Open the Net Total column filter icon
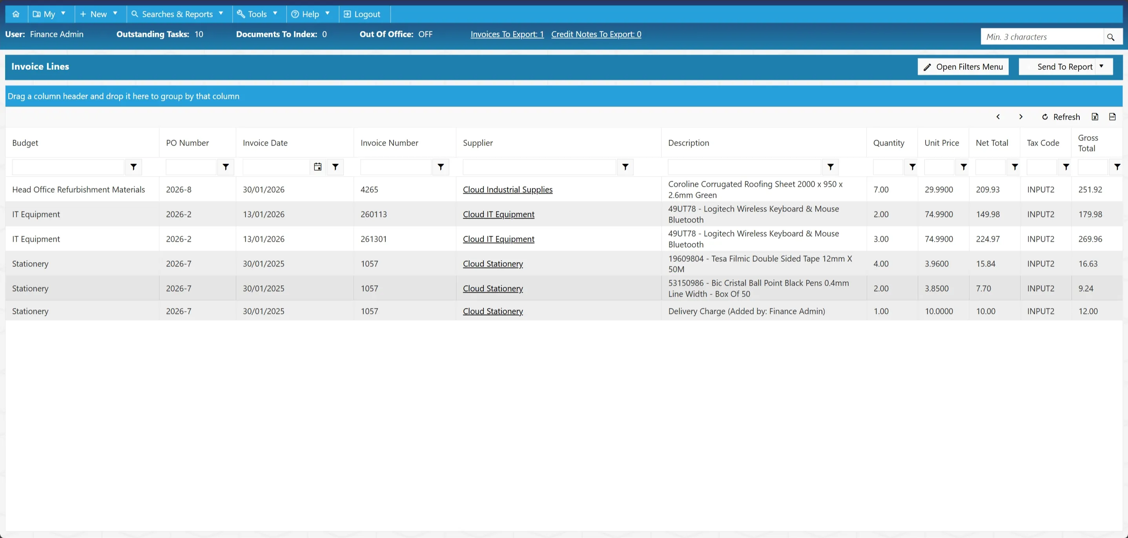1128x538 pixels. coord(1015,167)
